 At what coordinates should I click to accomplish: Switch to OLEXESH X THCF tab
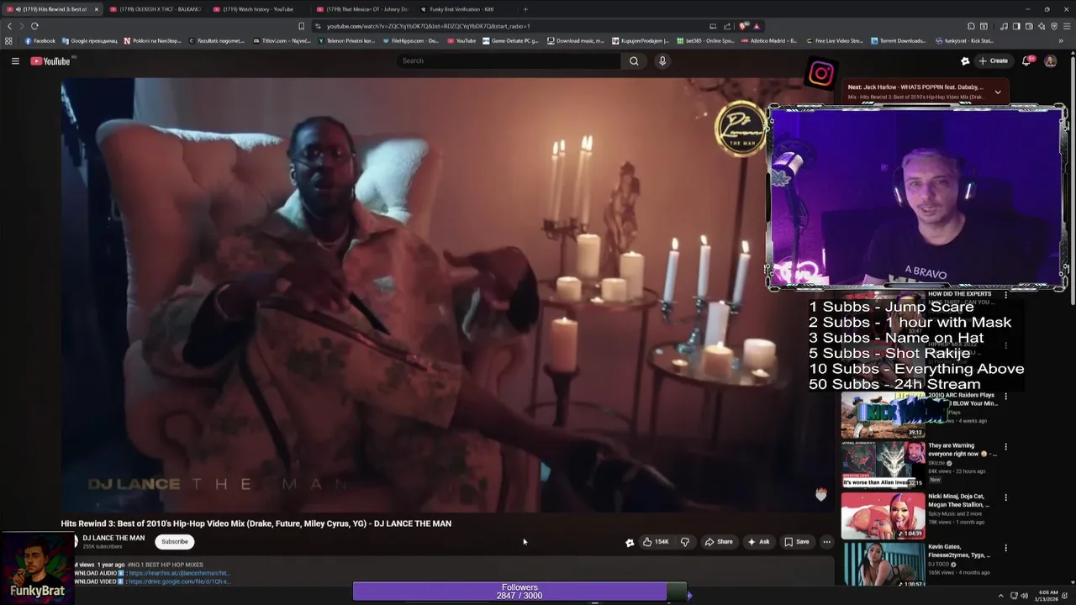click(156, 9)
